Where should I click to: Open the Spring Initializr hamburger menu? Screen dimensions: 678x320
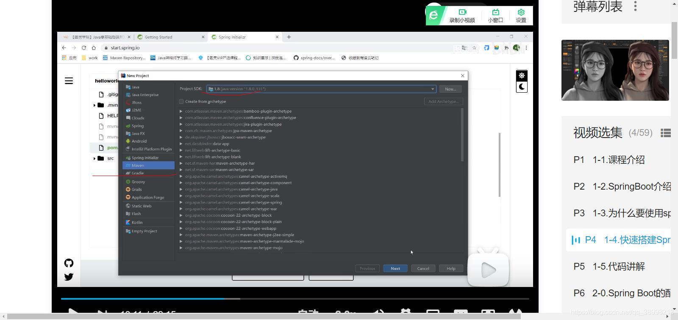(69, 81)
